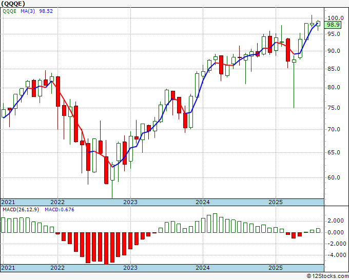Click the 60.0 price axis label
Viewport: 349px width, 280px height.
pyautogui.click(x=334, y=177)
